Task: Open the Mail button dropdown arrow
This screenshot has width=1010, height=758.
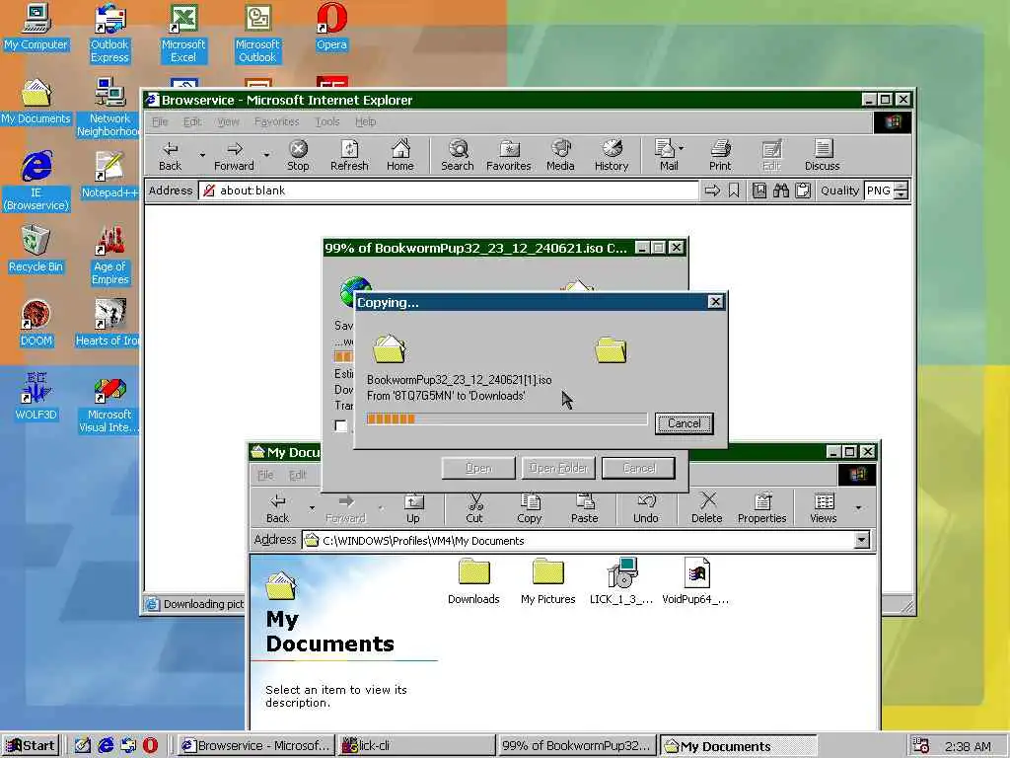Action: coord(682,148)
